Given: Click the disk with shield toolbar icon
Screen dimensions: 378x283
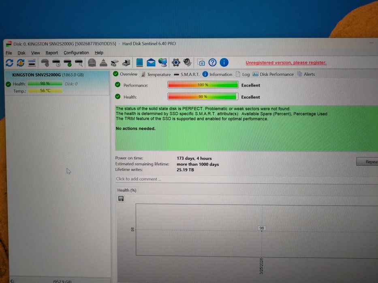Looking at the screenshot, I should pos(45,63).
